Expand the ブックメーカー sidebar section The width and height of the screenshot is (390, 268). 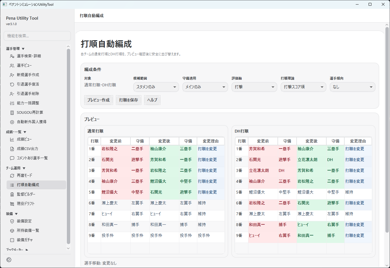tap(17, 250)
